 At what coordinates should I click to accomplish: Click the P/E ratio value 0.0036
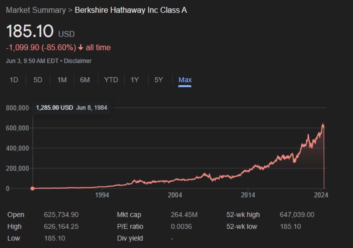coord(181,227)
